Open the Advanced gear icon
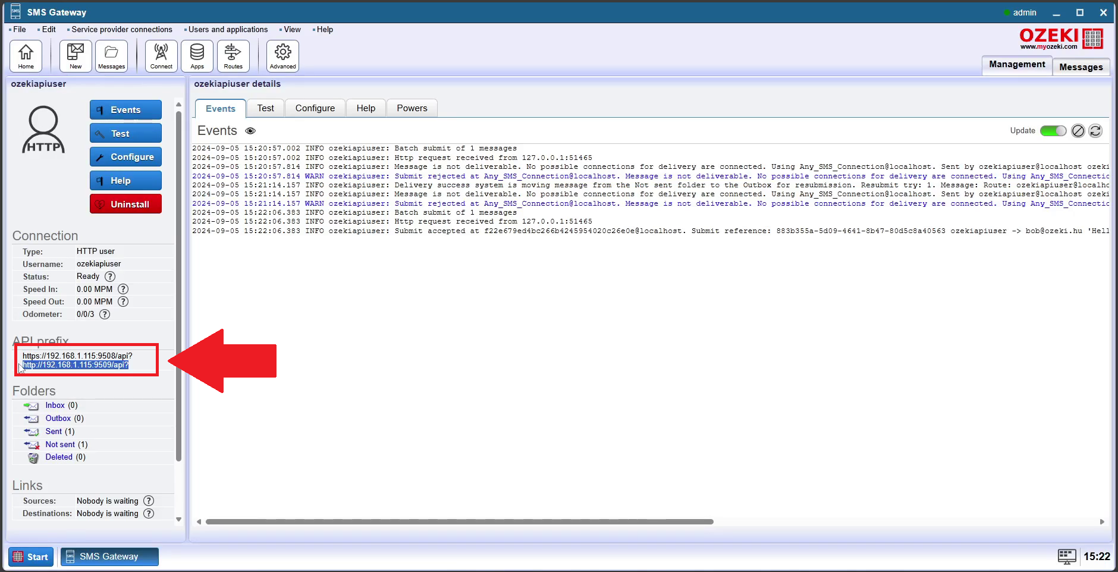Image resolution: width=1118 pixels, height=572 pixels. coord(282,56)
